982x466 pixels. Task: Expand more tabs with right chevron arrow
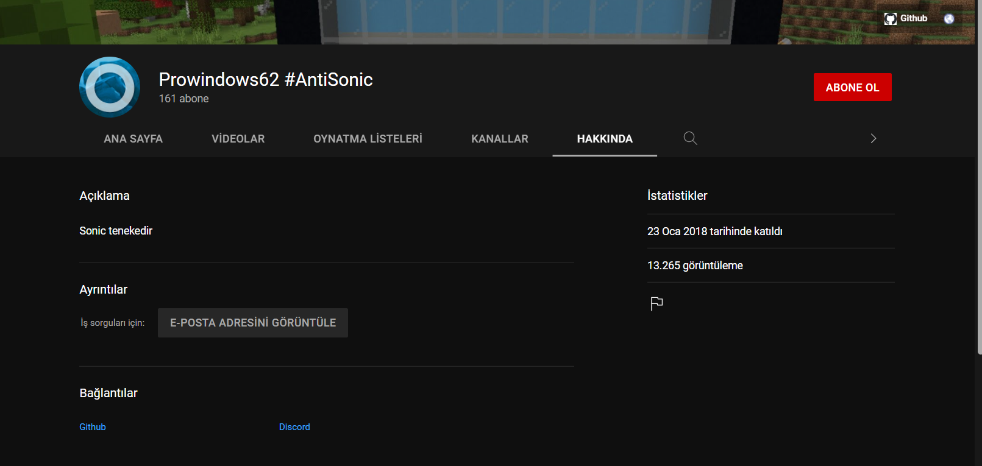pyautogui.click(x=873, y=138)
